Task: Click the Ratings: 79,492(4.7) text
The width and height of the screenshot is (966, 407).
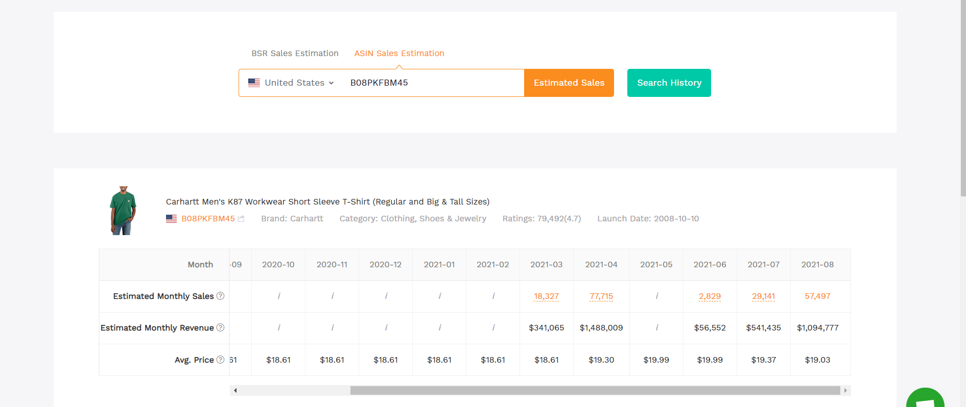Action: tap(541, 218)
